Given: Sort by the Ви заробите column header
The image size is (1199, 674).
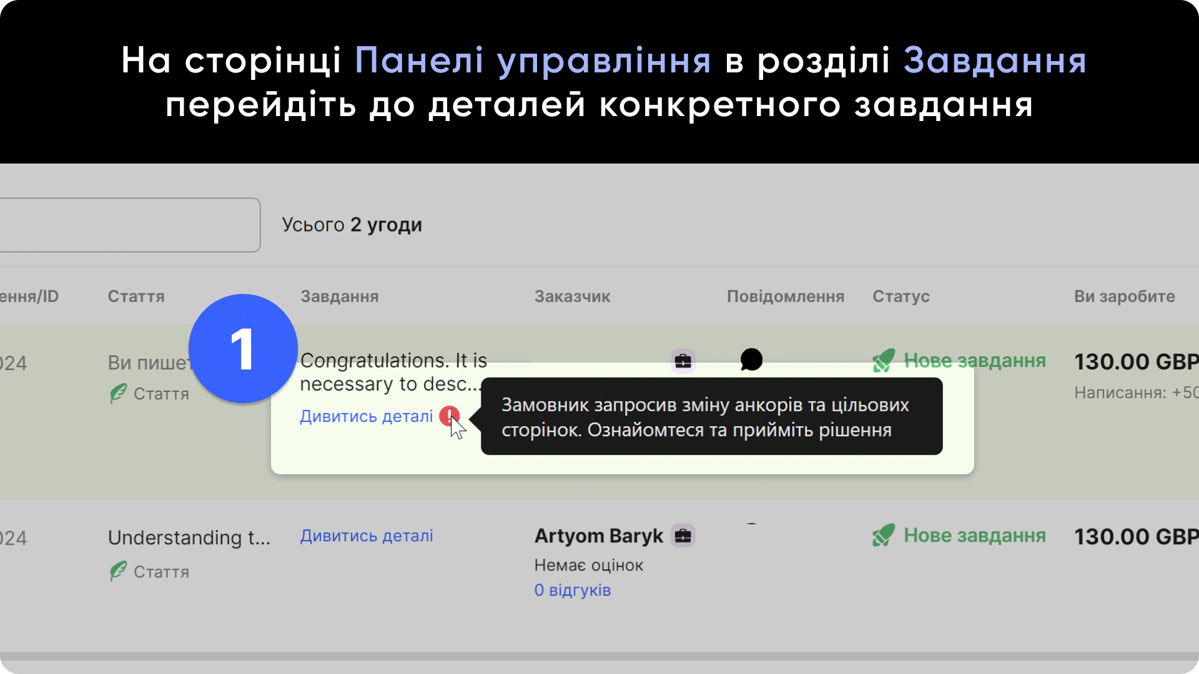Looking at the screenshot, I should click(x=1125, y=296).
